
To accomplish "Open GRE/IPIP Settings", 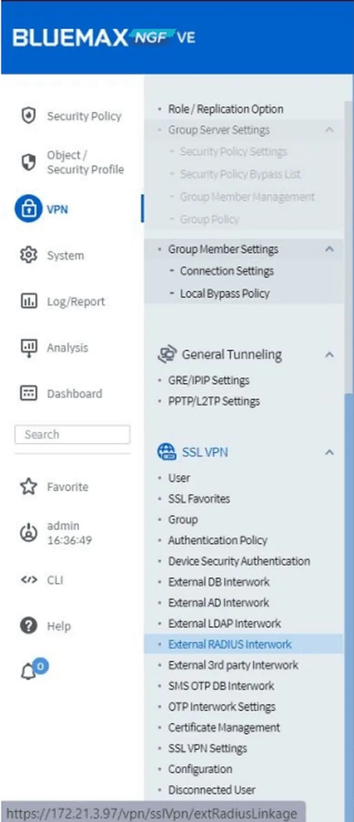I will 209,380.
